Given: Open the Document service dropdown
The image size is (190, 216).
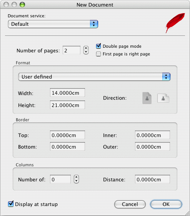Looking at the screenshot, I should tap(53, 24).
